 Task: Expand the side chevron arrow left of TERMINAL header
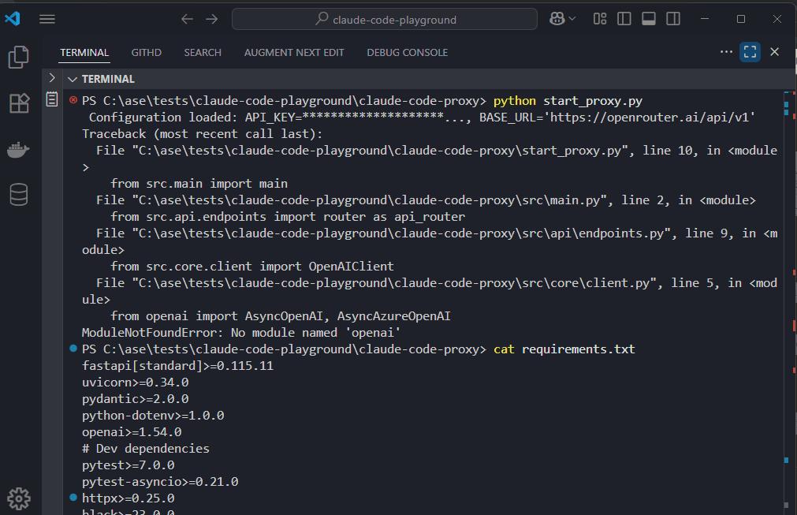pyautogui.click(x=52, y=78)
